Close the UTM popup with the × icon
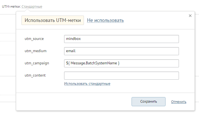Screen dimensions: 199x114 [190, 16]
